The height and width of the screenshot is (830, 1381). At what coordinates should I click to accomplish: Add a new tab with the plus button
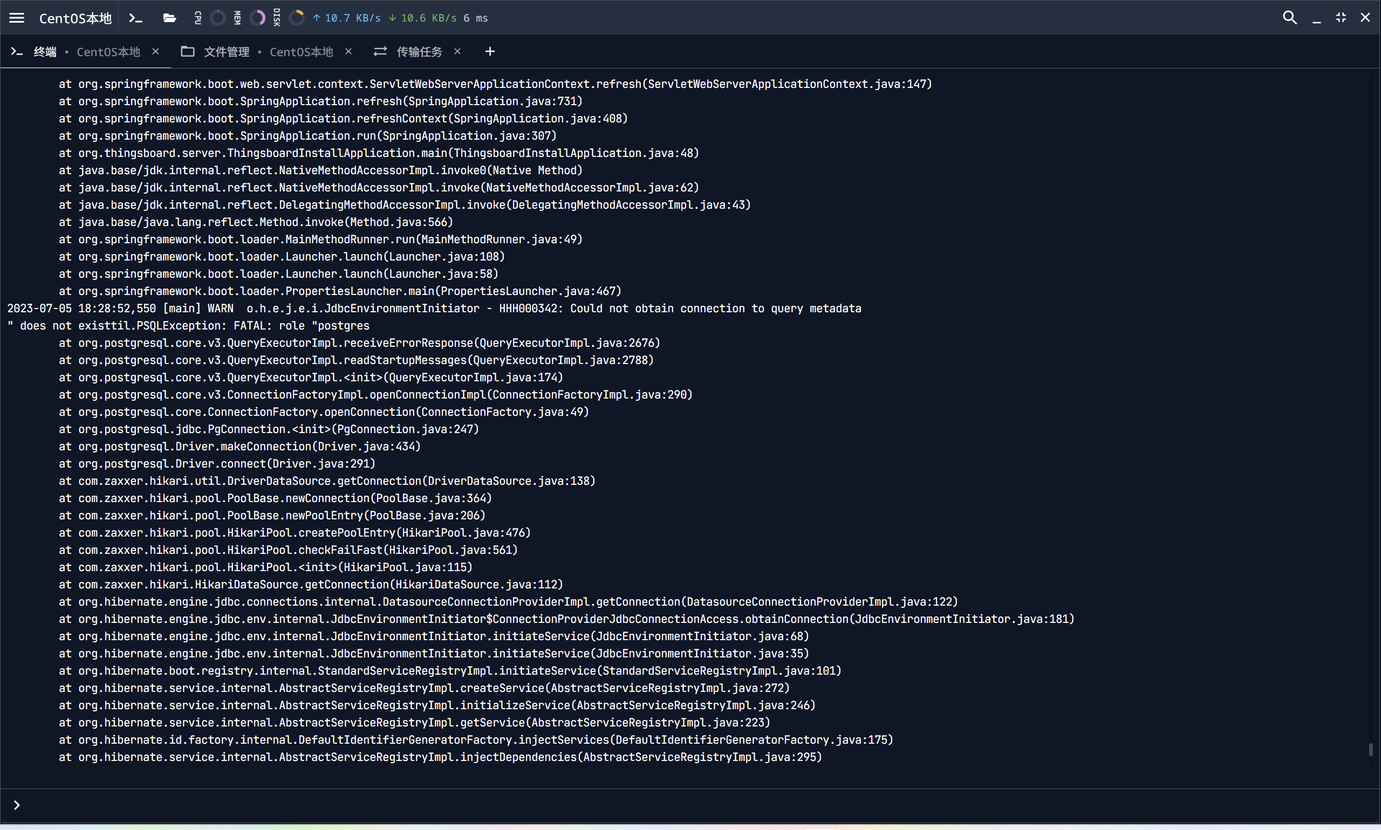point(489,51)
